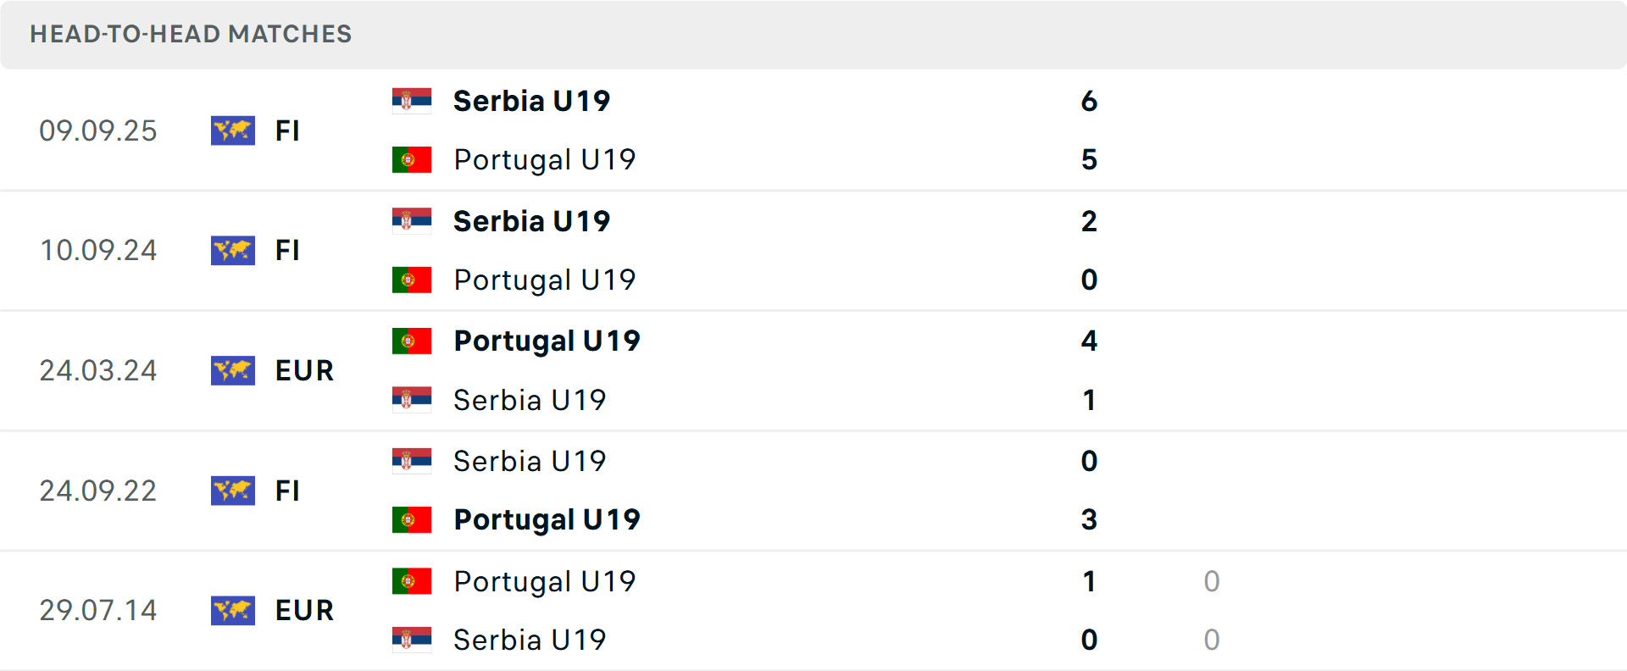The height and width of the screenshot is (671, 1627).
Task: Click the date 10.09.24
Action: (98, 250)
